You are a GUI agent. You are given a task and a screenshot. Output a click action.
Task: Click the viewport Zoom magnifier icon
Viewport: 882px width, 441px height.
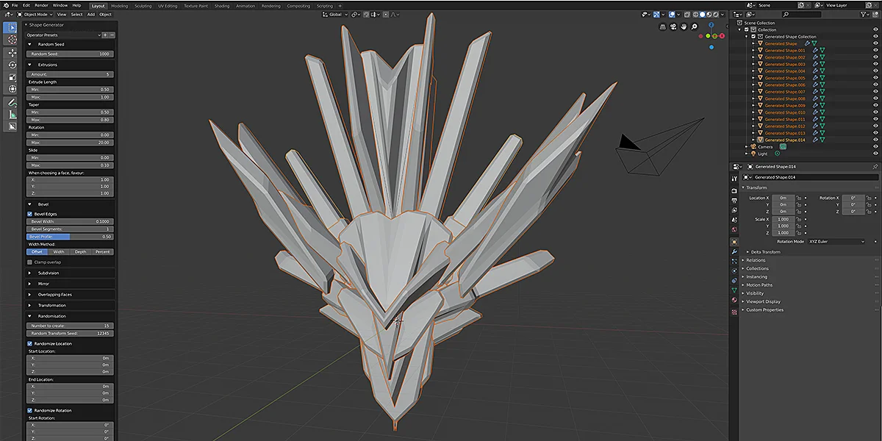694,26
